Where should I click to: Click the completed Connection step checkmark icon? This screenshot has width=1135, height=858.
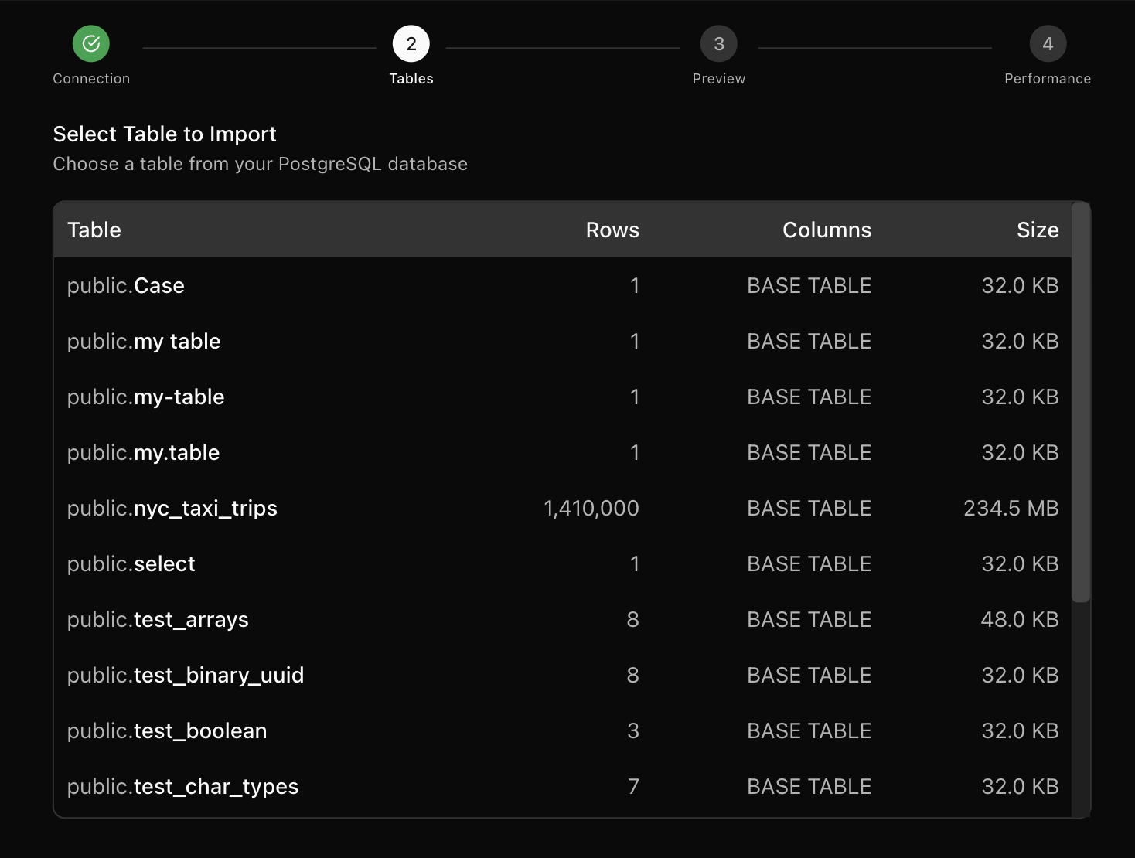pyautogui.click(x=90, y=43)
